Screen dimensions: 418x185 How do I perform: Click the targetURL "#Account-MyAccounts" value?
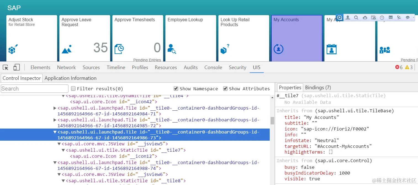[x=343, y=146]
